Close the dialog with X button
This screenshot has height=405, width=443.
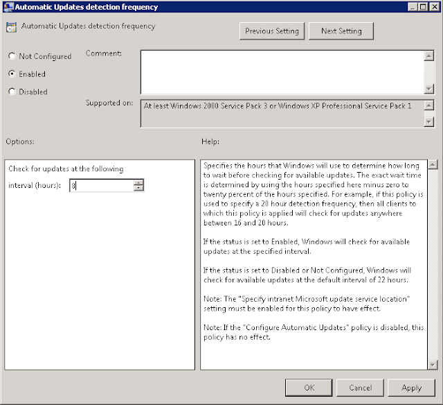pos(434,7)
